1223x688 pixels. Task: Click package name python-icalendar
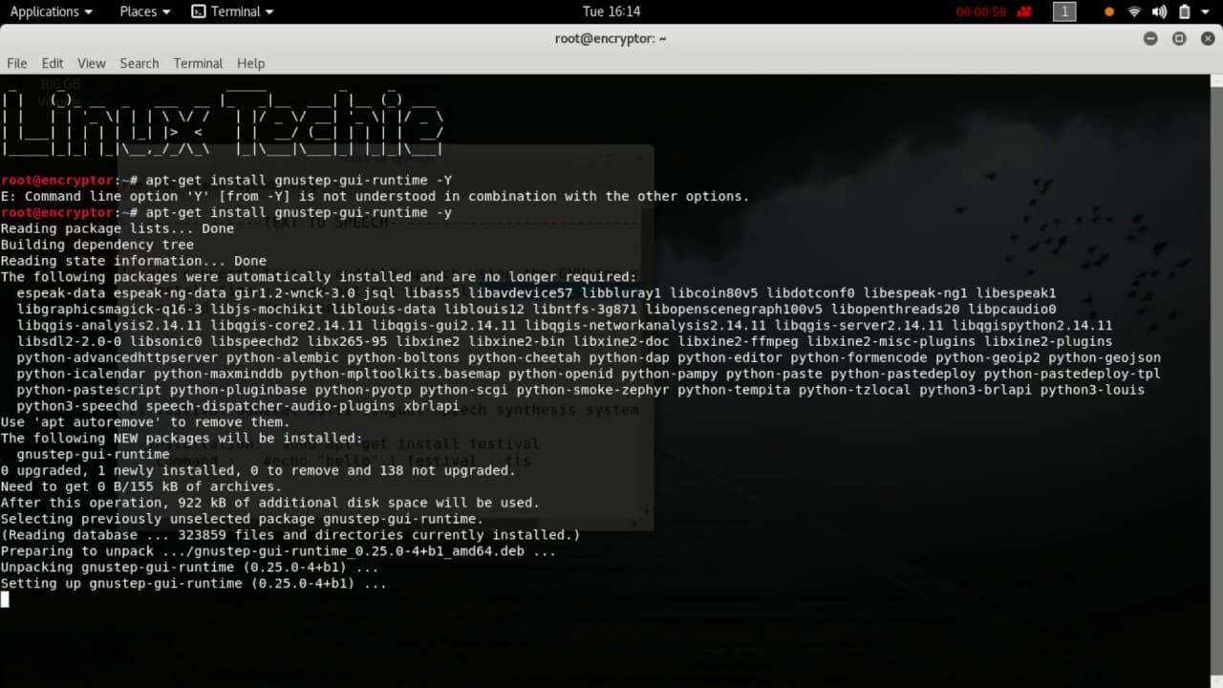click(x=81, y=375)
